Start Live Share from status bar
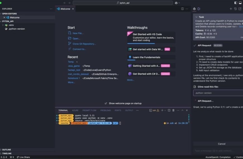Image resolution: width=243 pixels, height=159 pixels. click(x=23, y=157)
